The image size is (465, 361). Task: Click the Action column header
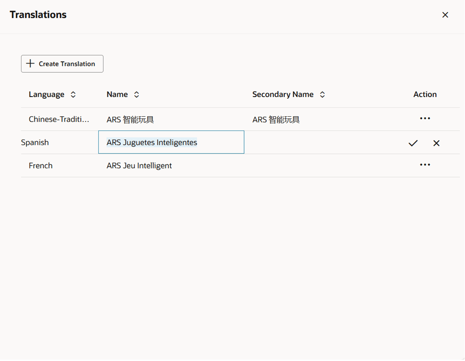coord(425,95)
